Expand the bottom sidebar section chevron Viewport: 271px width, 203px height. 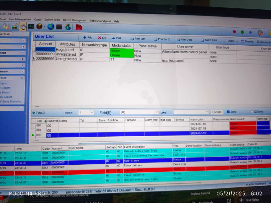tap(21, 109)
